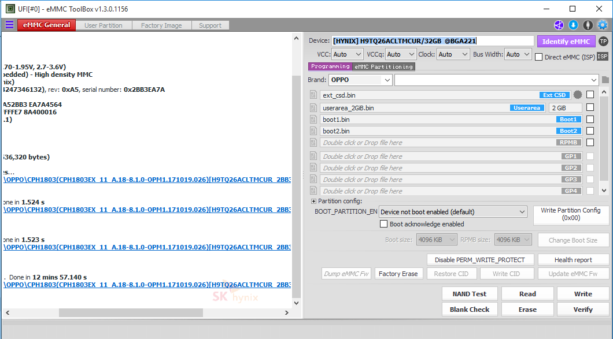
Task: Click the log vertical scrollbar thumb
Action: pos(296,185)
